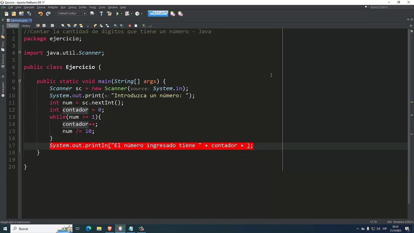Open the File menu

3,7
